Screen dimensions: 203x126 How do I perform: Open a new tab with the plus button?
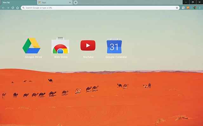[x=75, y=3]
